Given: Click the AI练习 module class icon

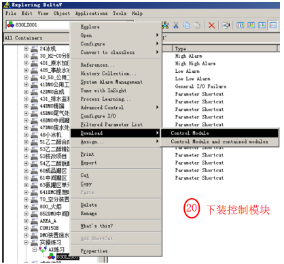Looking at the screenshot, I should coord(43,250).
